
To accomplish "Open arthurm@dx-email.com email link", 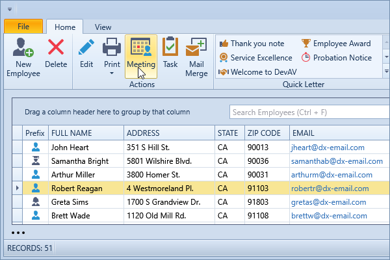I will pyautogui.click(x=331, y=175).
